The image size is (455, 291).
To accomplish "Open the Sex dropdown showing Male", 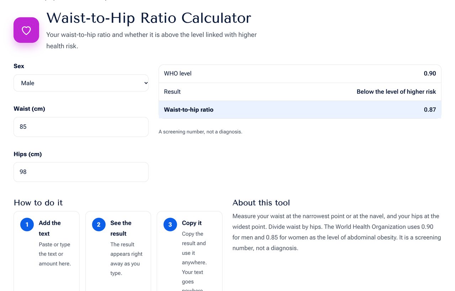I will pos(81,83).
